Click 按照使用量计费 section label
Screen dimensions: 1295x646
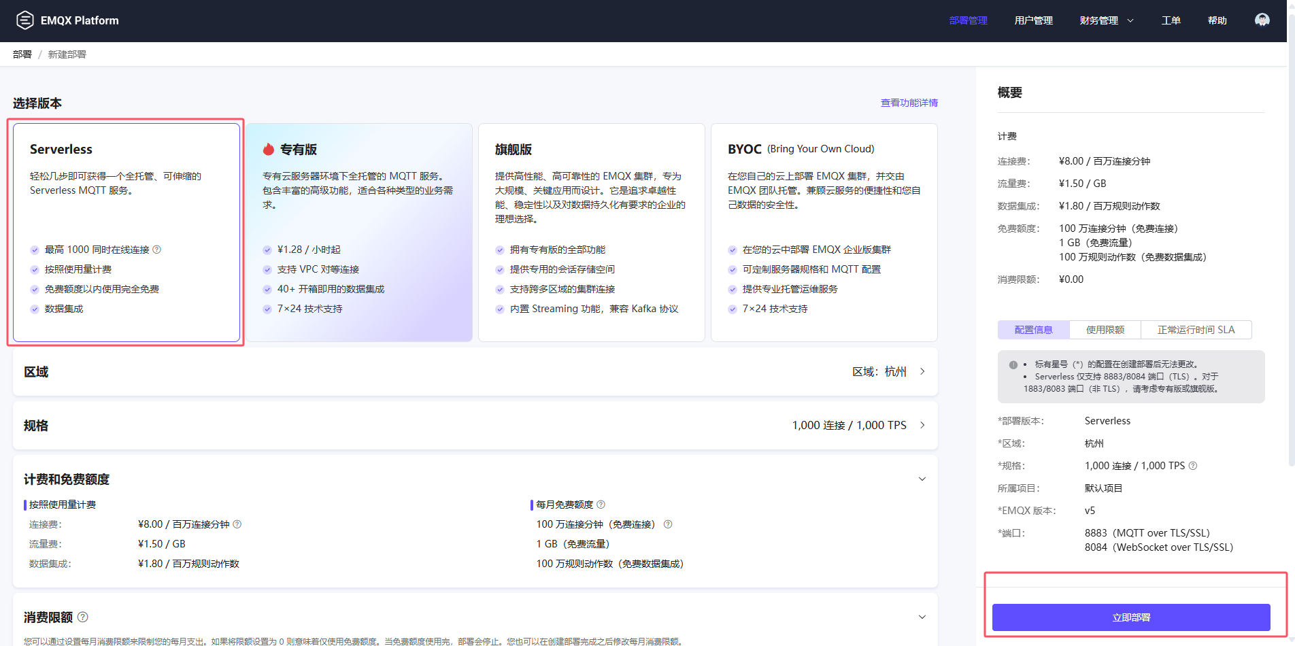coord(63,505)
